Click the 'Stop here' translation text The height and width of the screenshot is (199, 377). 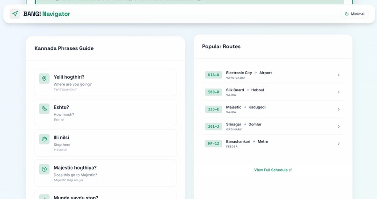(62, 144)
